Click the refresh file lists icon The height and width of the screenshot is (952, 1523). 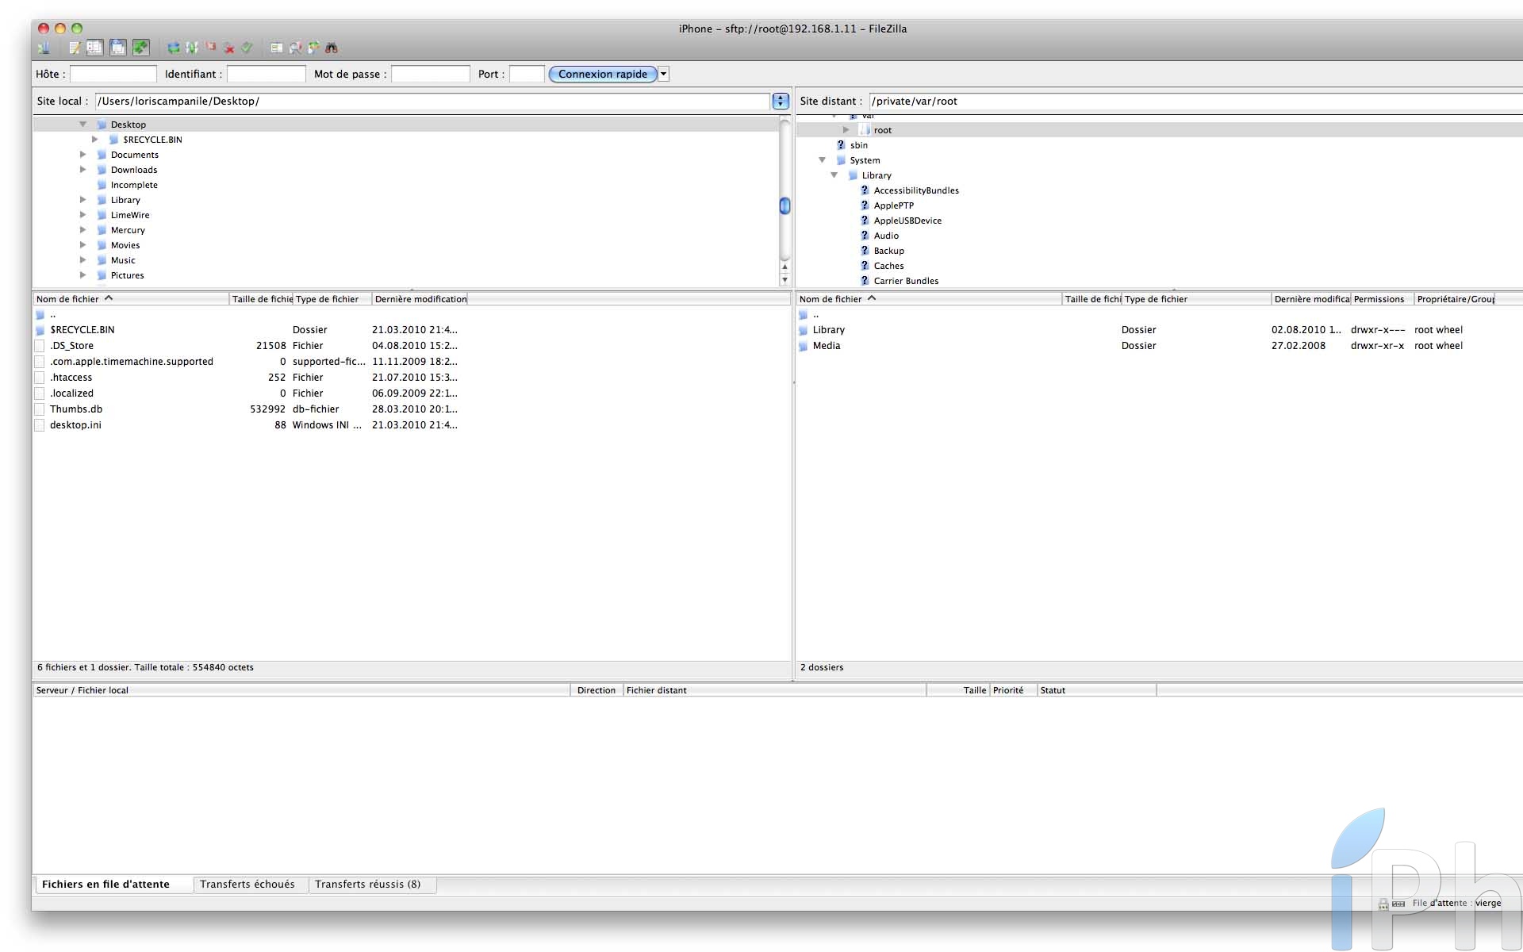pos(173,48)
